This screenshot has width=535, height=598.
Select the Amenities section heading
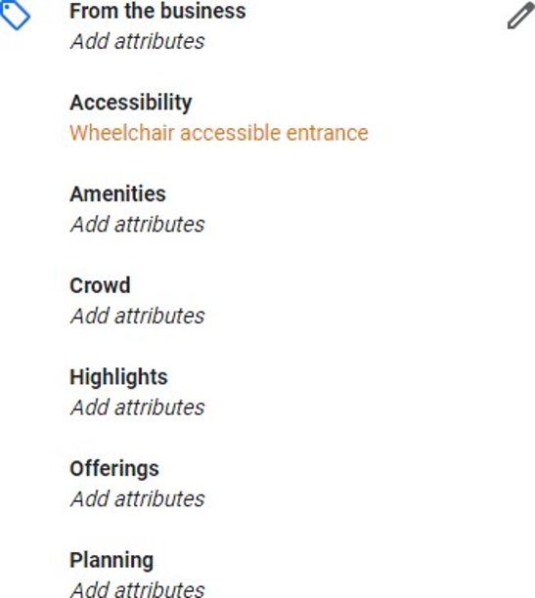click(117, 193)
